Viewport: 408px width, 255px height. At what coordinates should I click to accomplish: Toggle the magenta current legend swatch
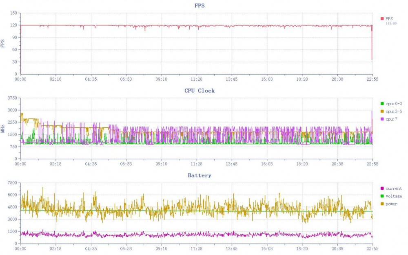[x=382, y=188]
